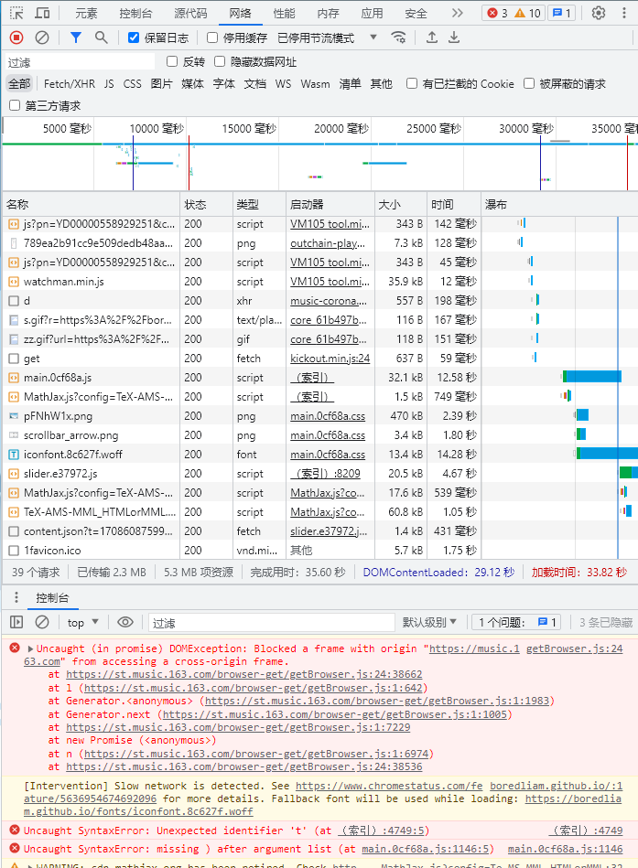This screenshot has width=638, height=868.
Task: Check the hide data URLs checkbox
Action: tap(220, 61)
